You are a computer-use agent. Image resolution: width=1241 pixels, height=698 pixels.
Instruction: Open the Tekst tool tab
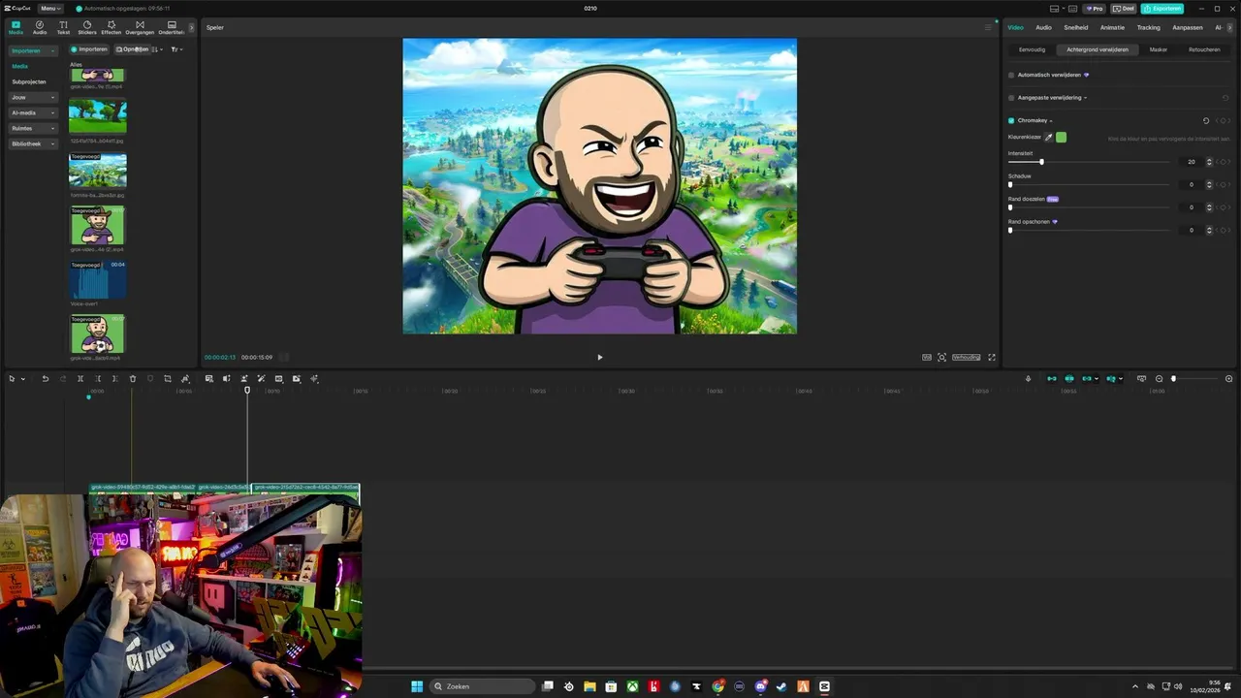tap(63, 27)
